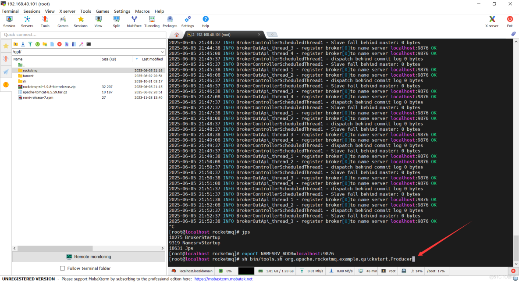
Task: Split the terminal view
Action: click(x=116, y=21)
